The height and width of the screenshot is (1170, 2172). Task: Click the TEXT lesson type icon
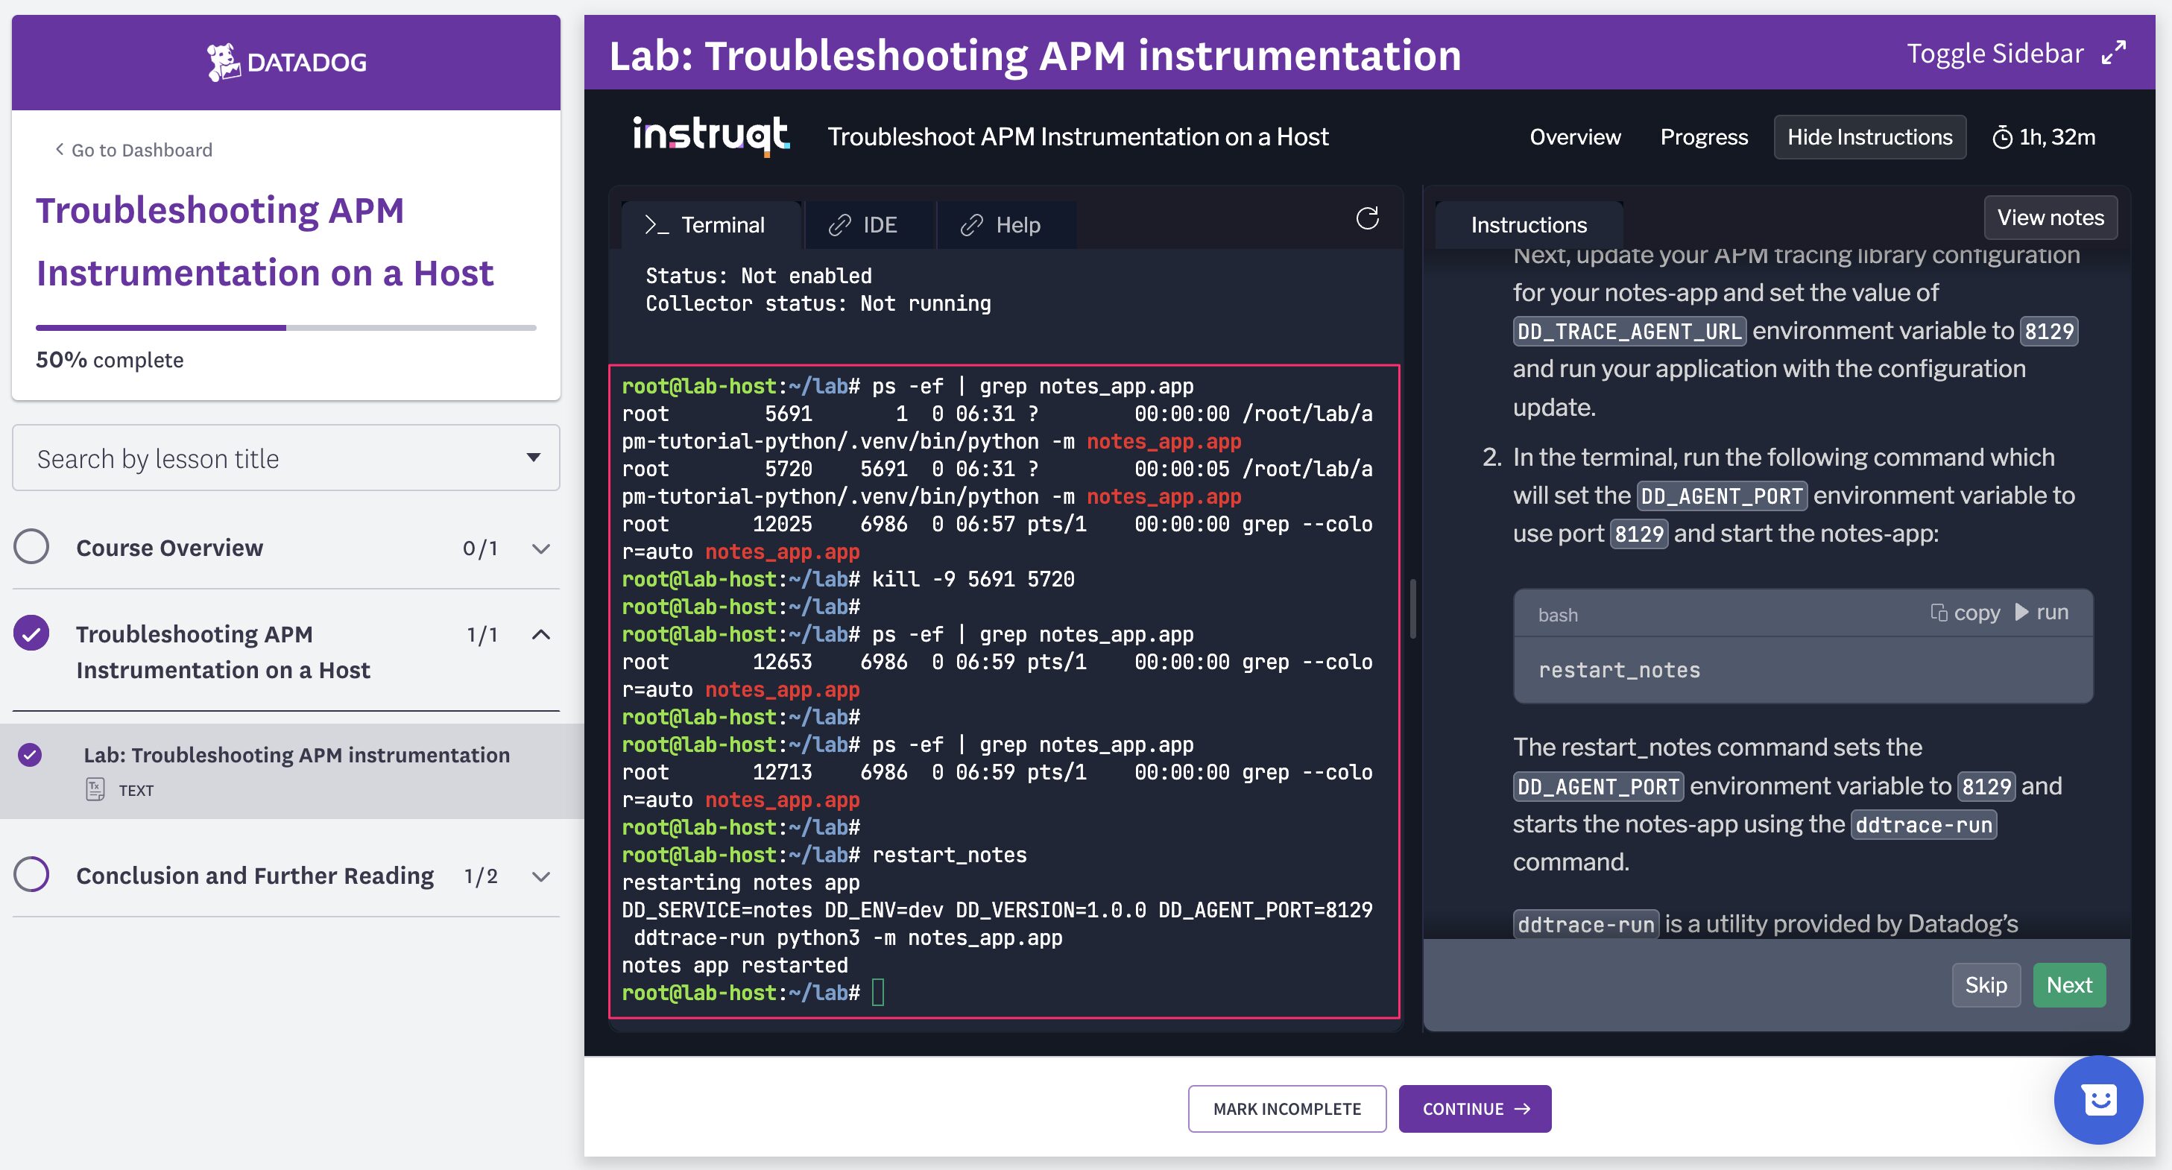[x=95, y=790]
